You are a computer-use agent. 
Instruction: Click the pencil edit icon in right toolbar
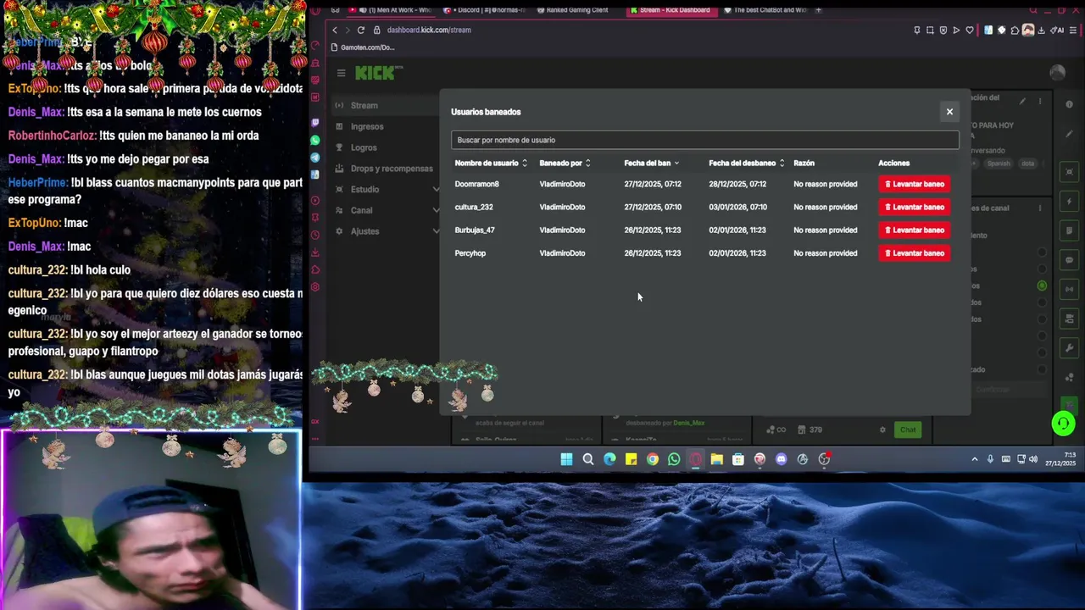pyautogui.click(x=1069, y=134)
